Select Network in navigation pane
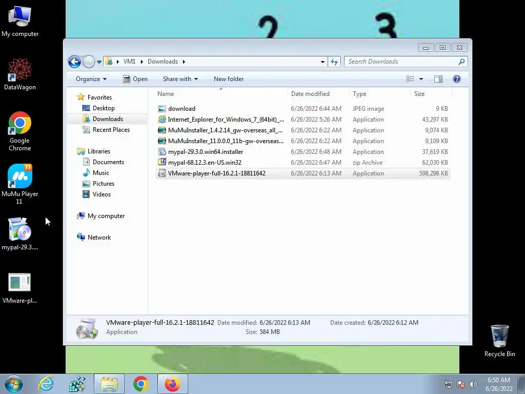Screen dimensions: 525x394 click(99, 238)
